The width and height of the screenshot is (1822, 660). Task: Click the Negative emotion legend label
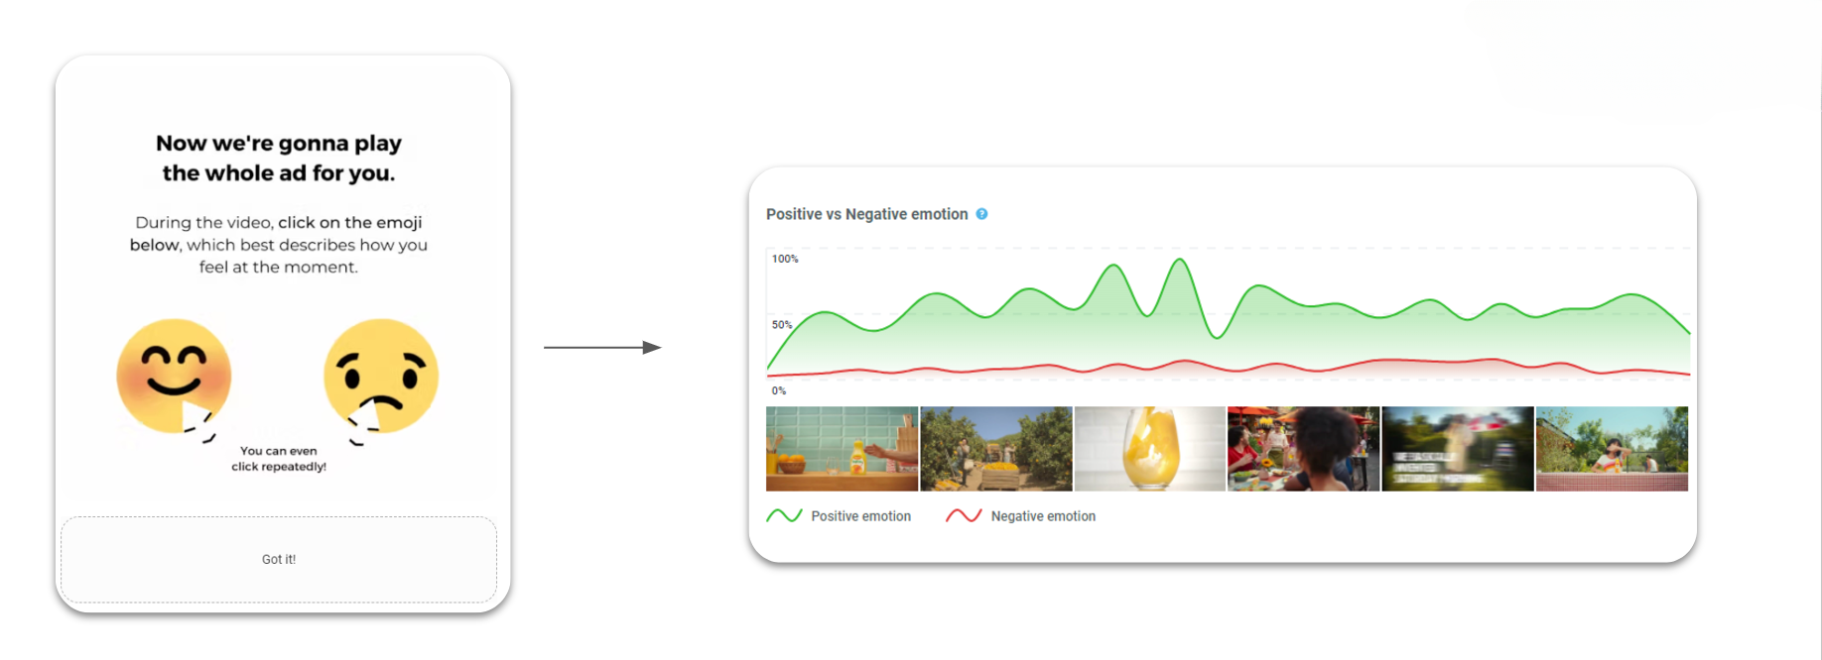coord(1043,516)
